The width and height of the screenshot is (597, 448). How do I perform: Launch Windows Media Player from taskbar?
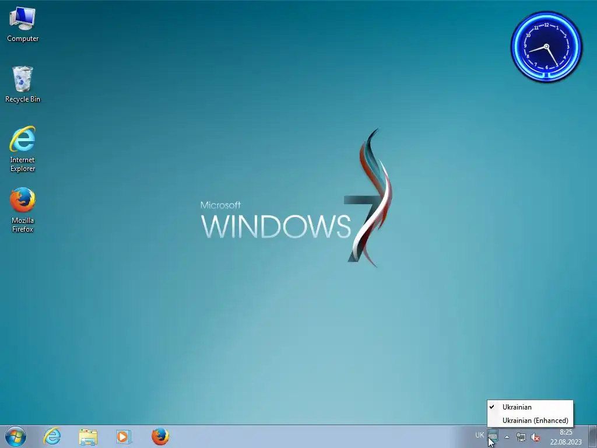[124, 436]
